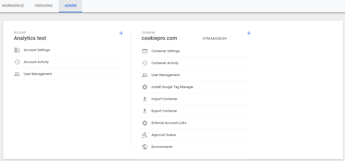The height and width of the screenshot is (161, 345).
Task: Click the Container Settings window icon
Action: (x=145, y=51)
